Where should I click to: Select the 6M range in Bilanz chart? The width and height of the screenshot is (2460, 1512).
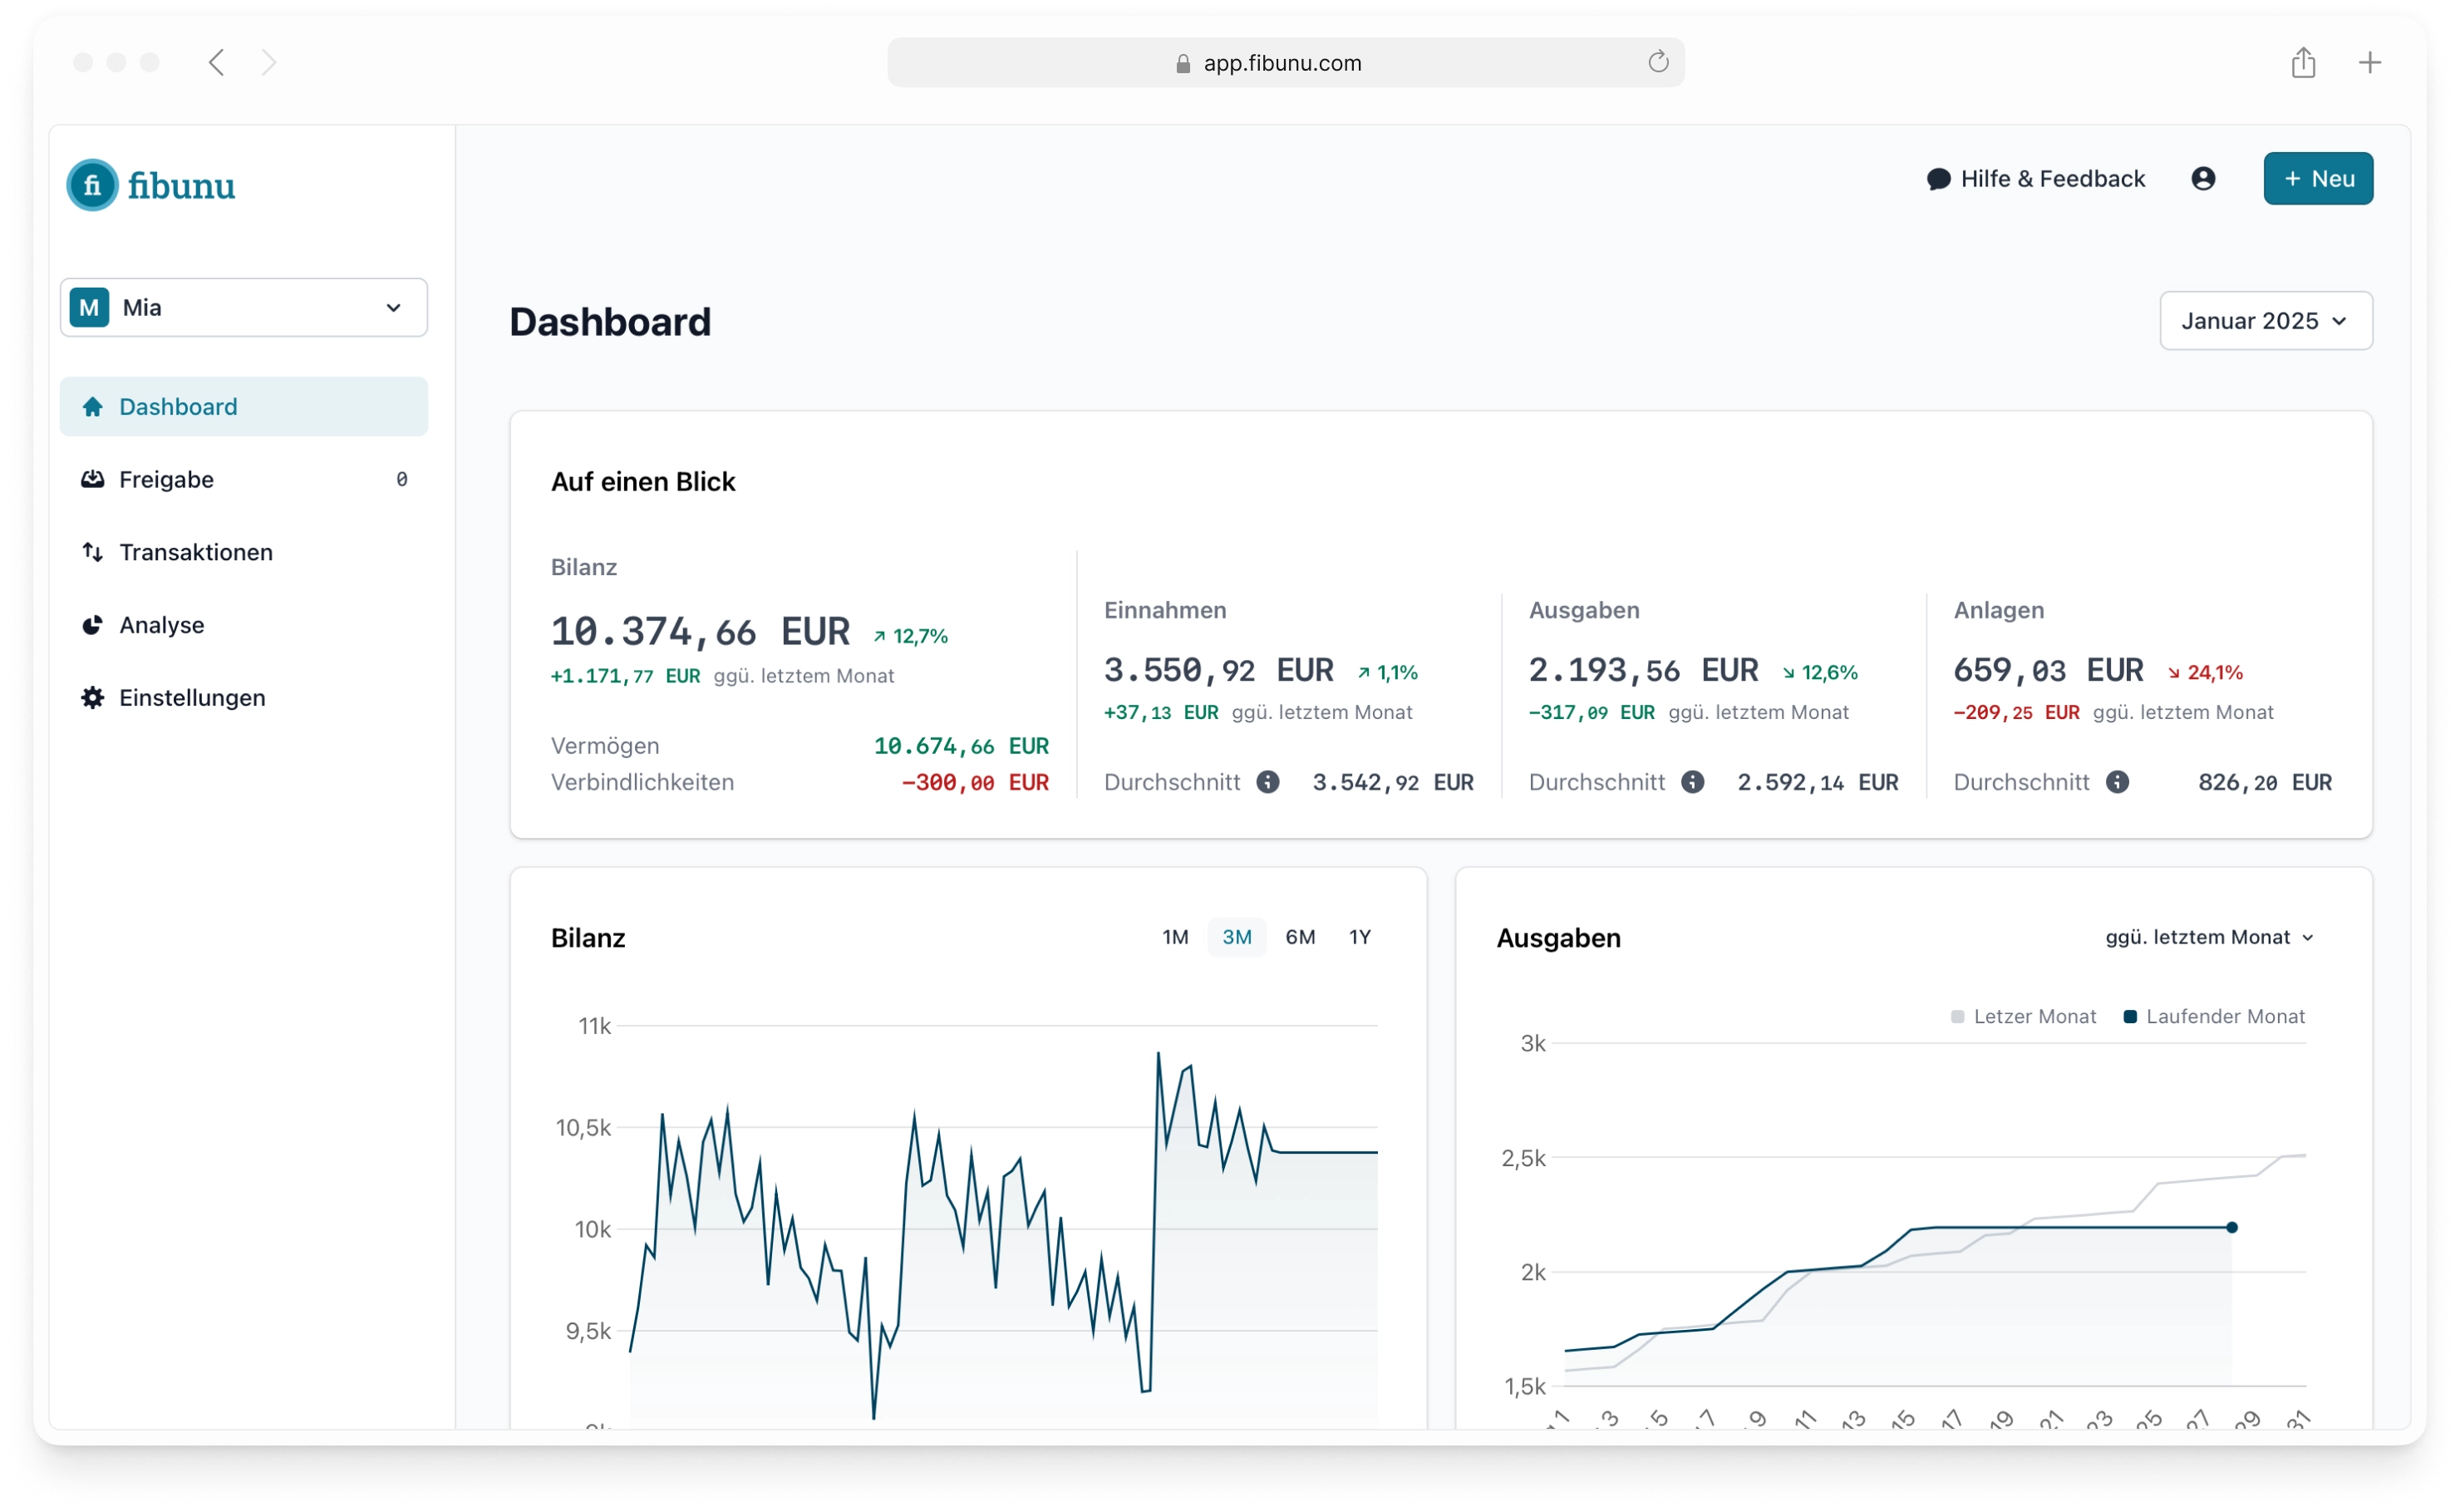1301,938
